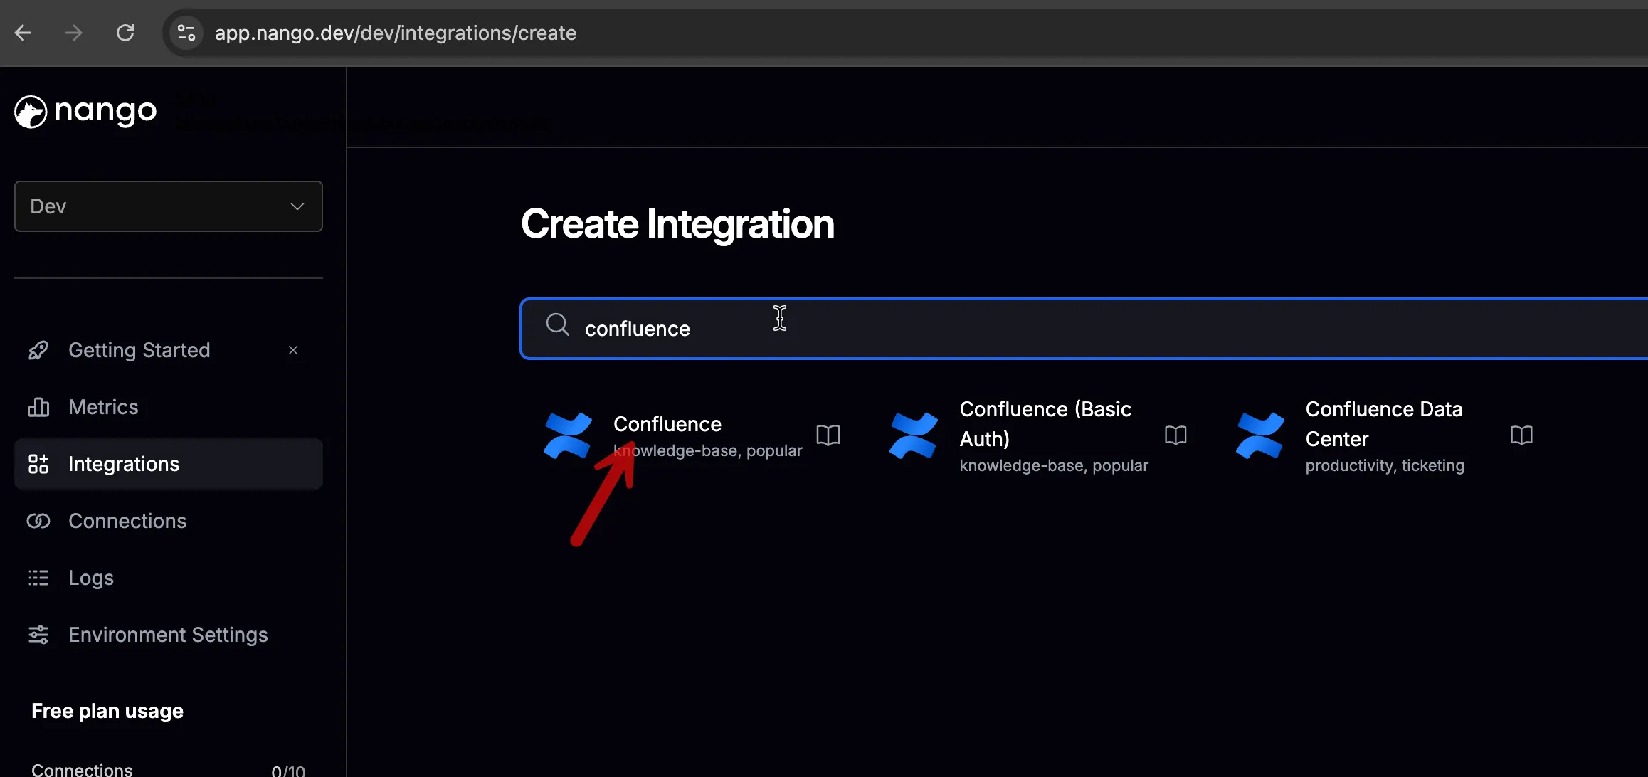This screenshot has width=1648, height=777.
Task: Open Environment Settings
Action: (168, 635)
